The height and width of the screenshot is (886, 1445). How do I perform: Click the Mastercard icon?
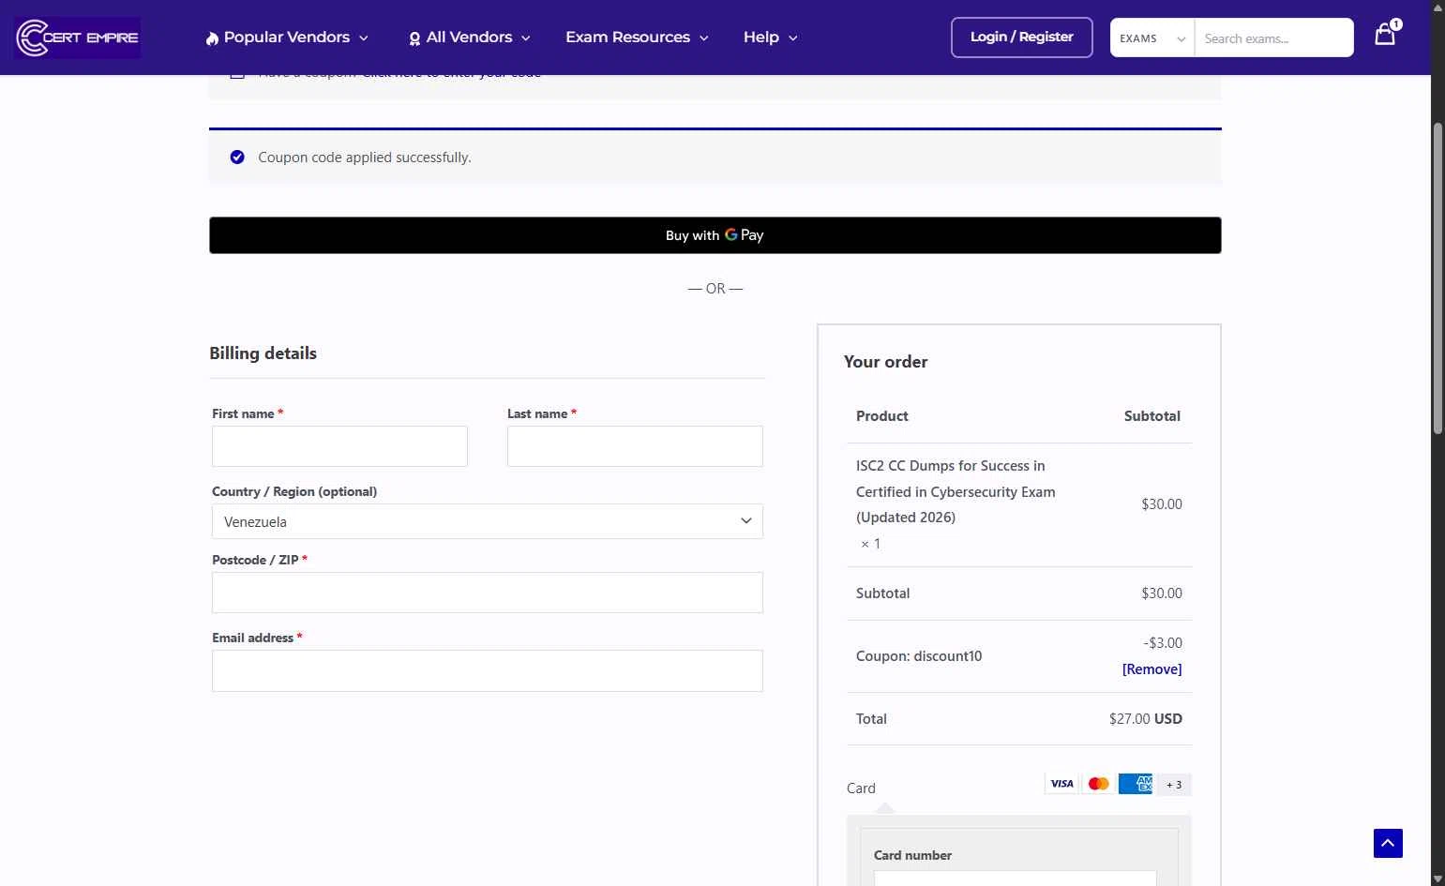coord(1099,784)
